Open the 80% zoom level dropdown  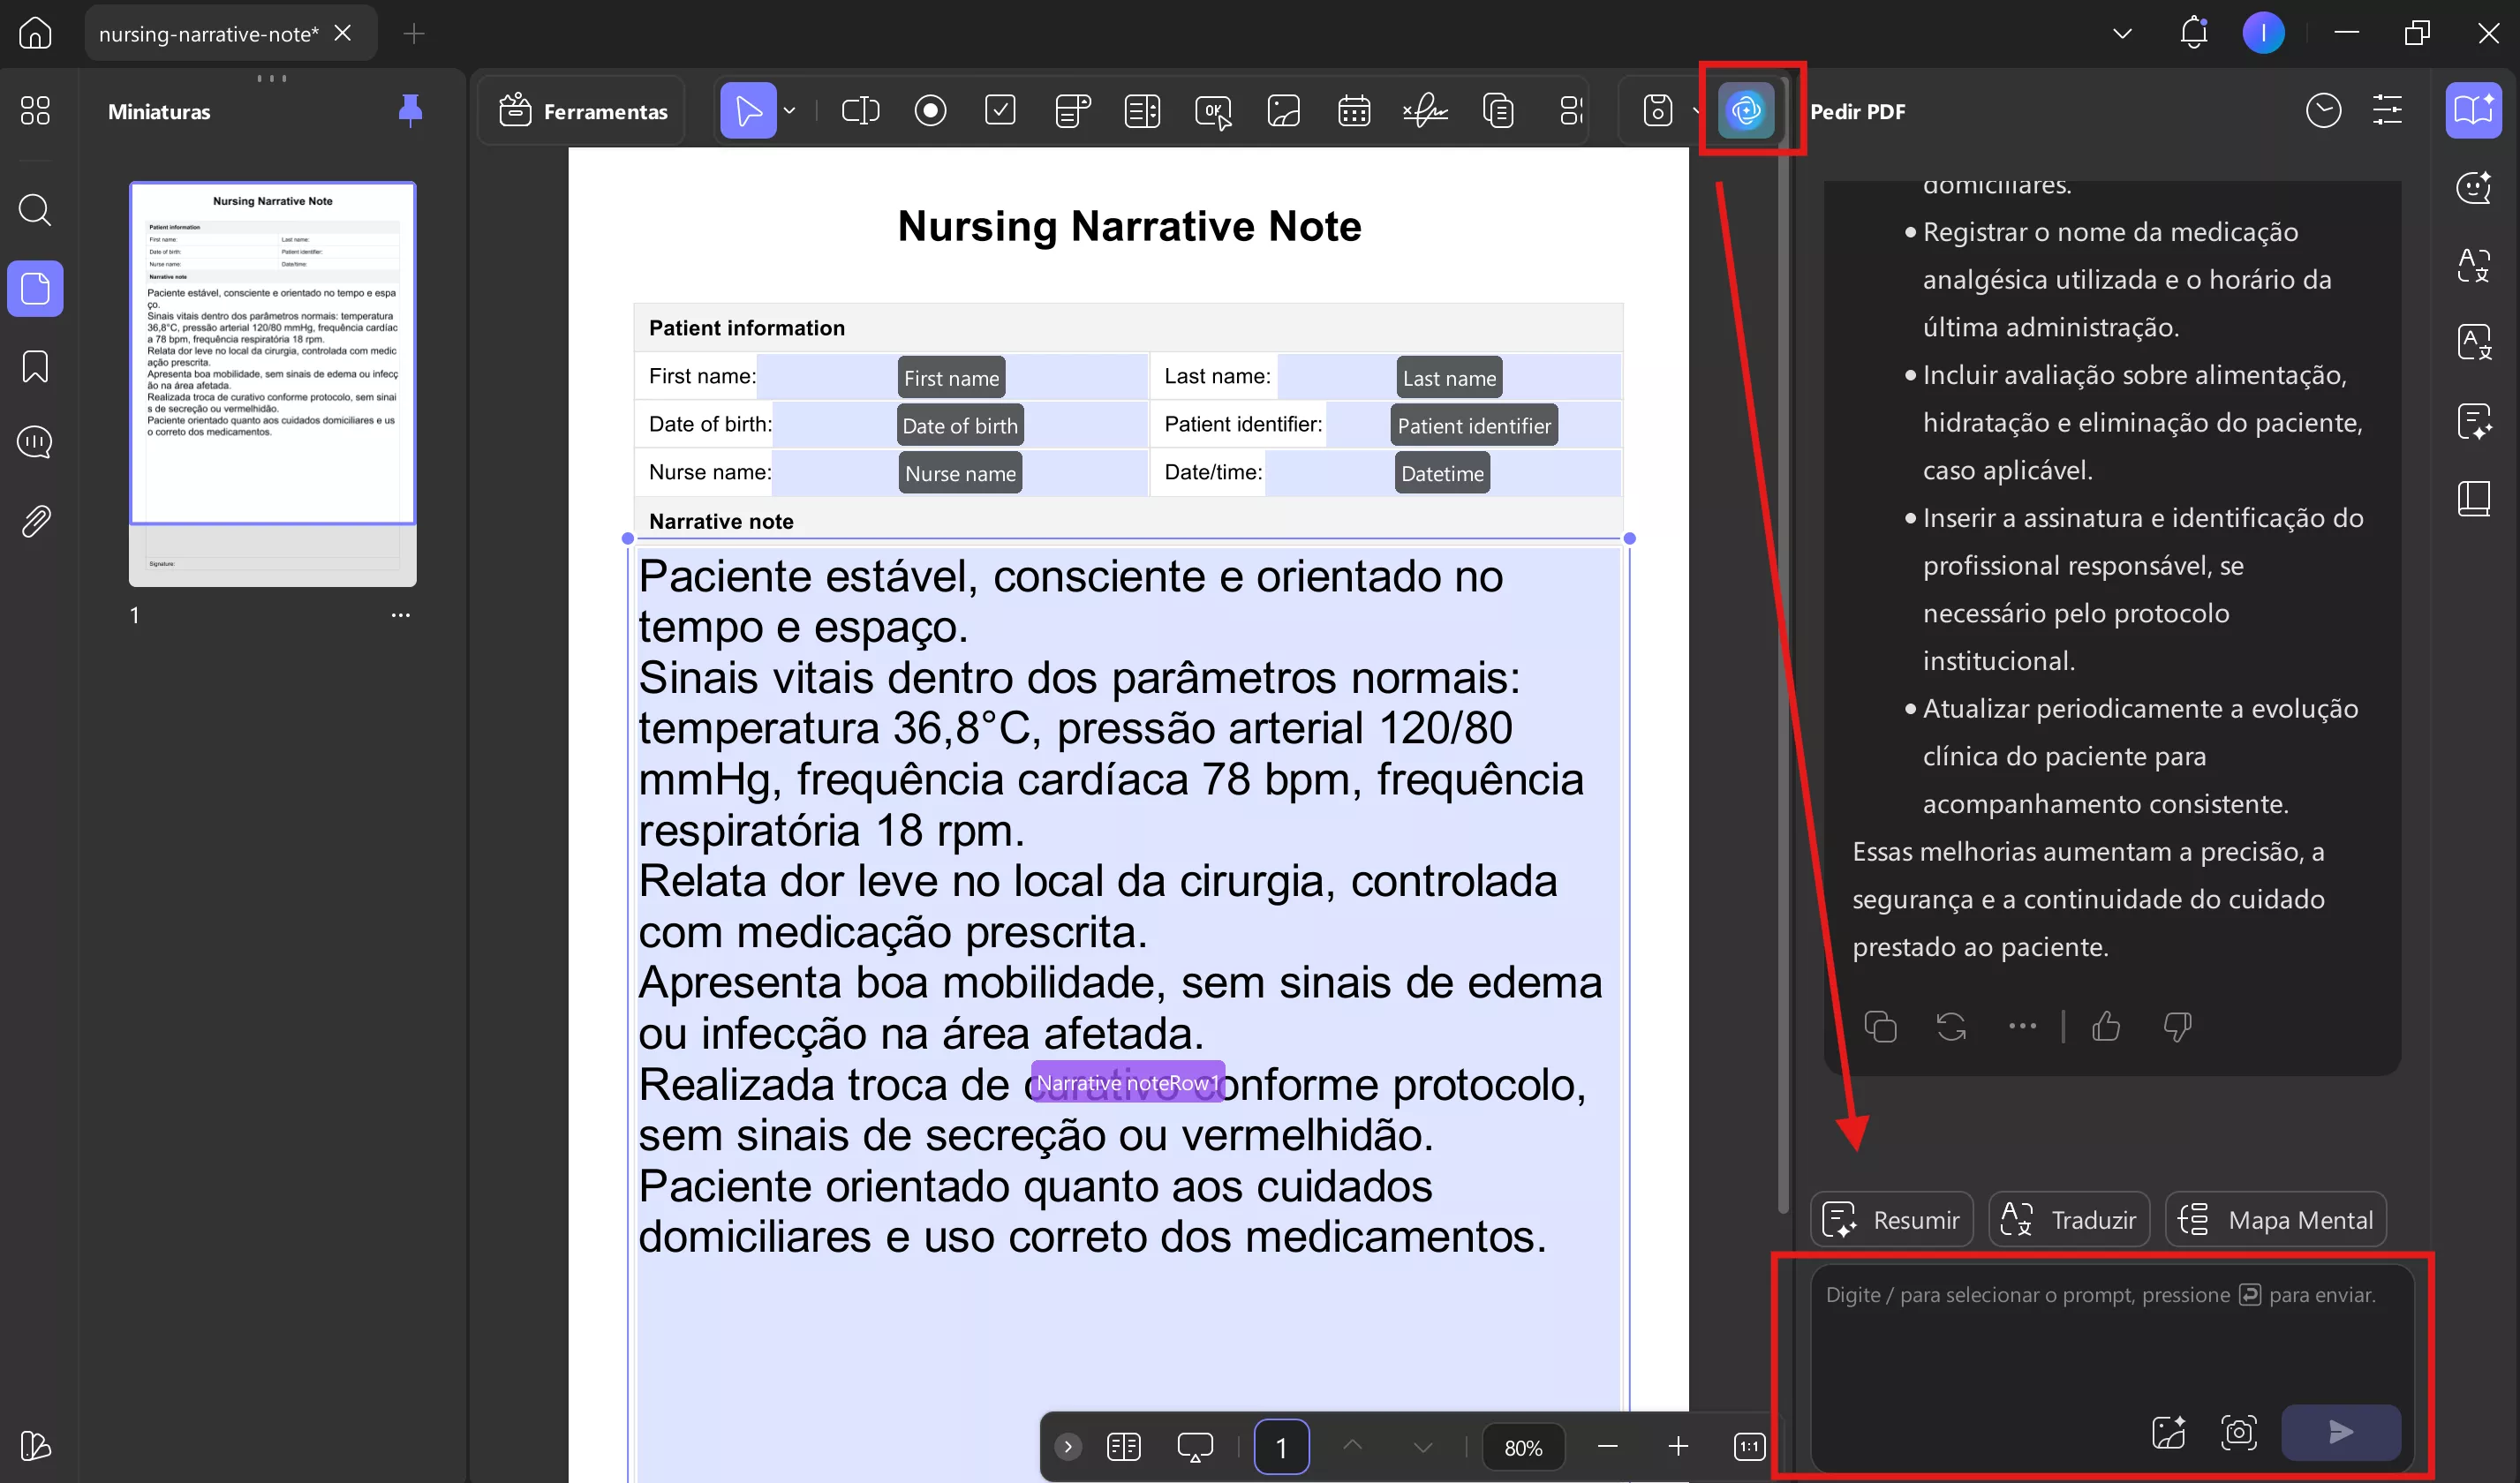1523,1447
